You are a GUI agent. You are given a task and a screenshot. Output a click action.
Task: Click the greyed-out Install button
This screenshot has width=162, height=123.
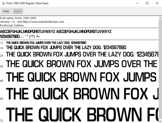(x=18, y=11)
